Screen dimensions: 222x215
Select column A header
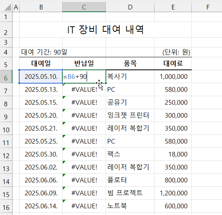(x=16, y=7)
